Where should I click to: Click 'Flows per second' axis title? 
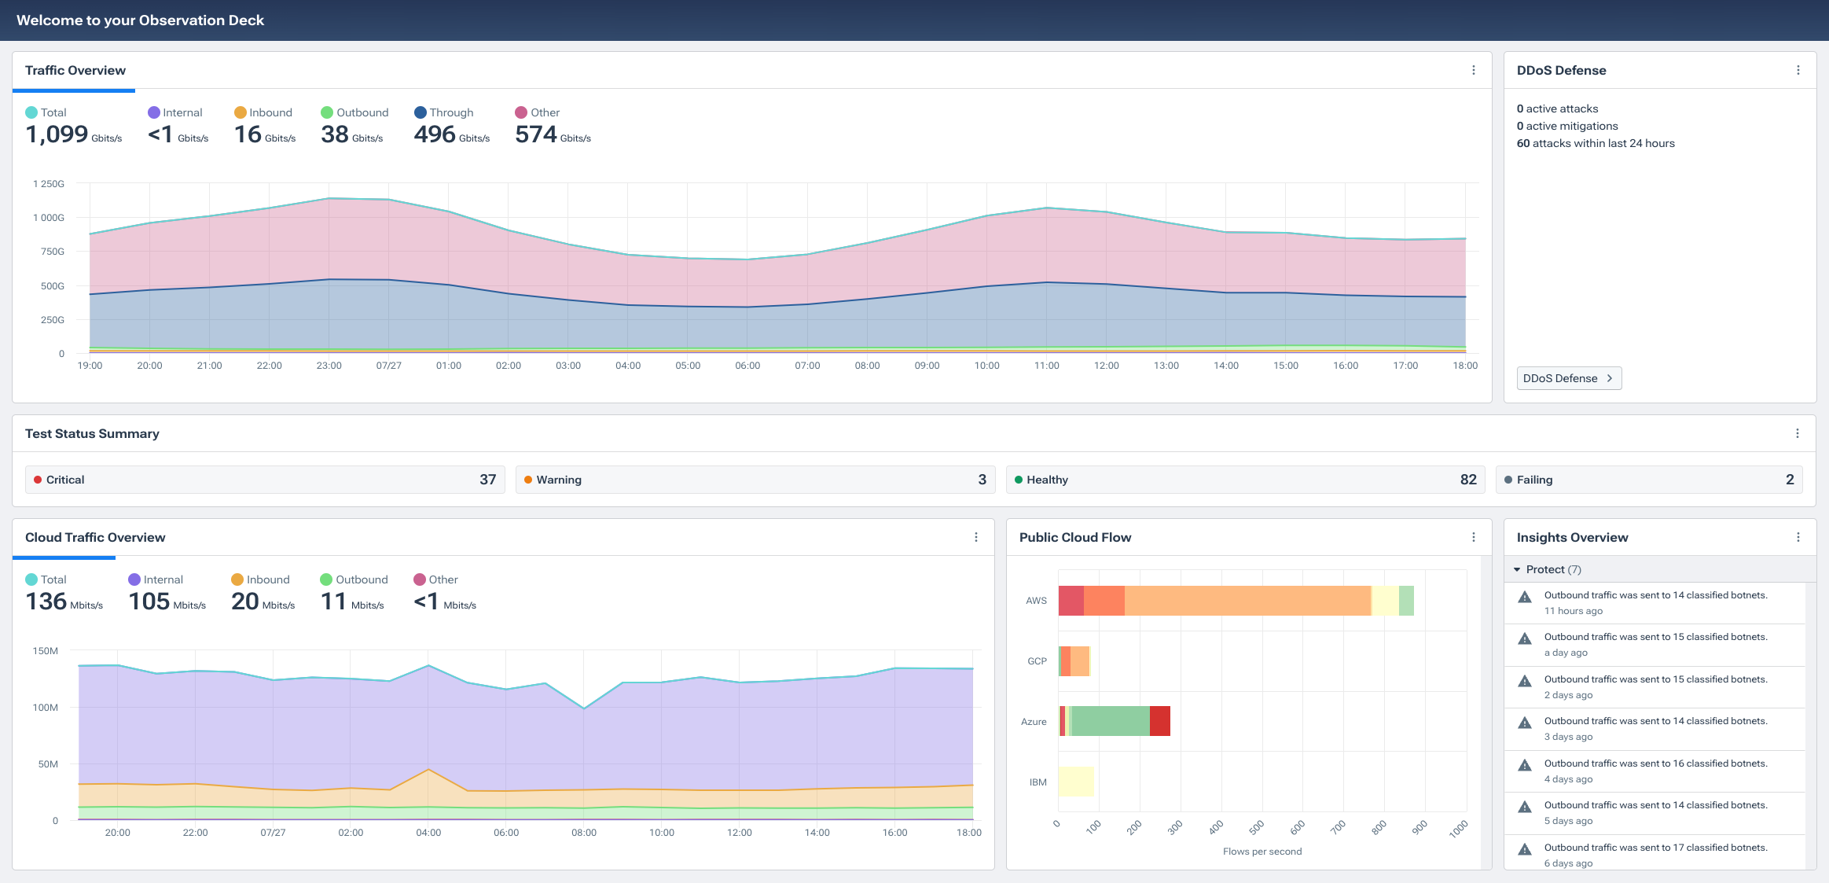click(x=1262, y=852)
